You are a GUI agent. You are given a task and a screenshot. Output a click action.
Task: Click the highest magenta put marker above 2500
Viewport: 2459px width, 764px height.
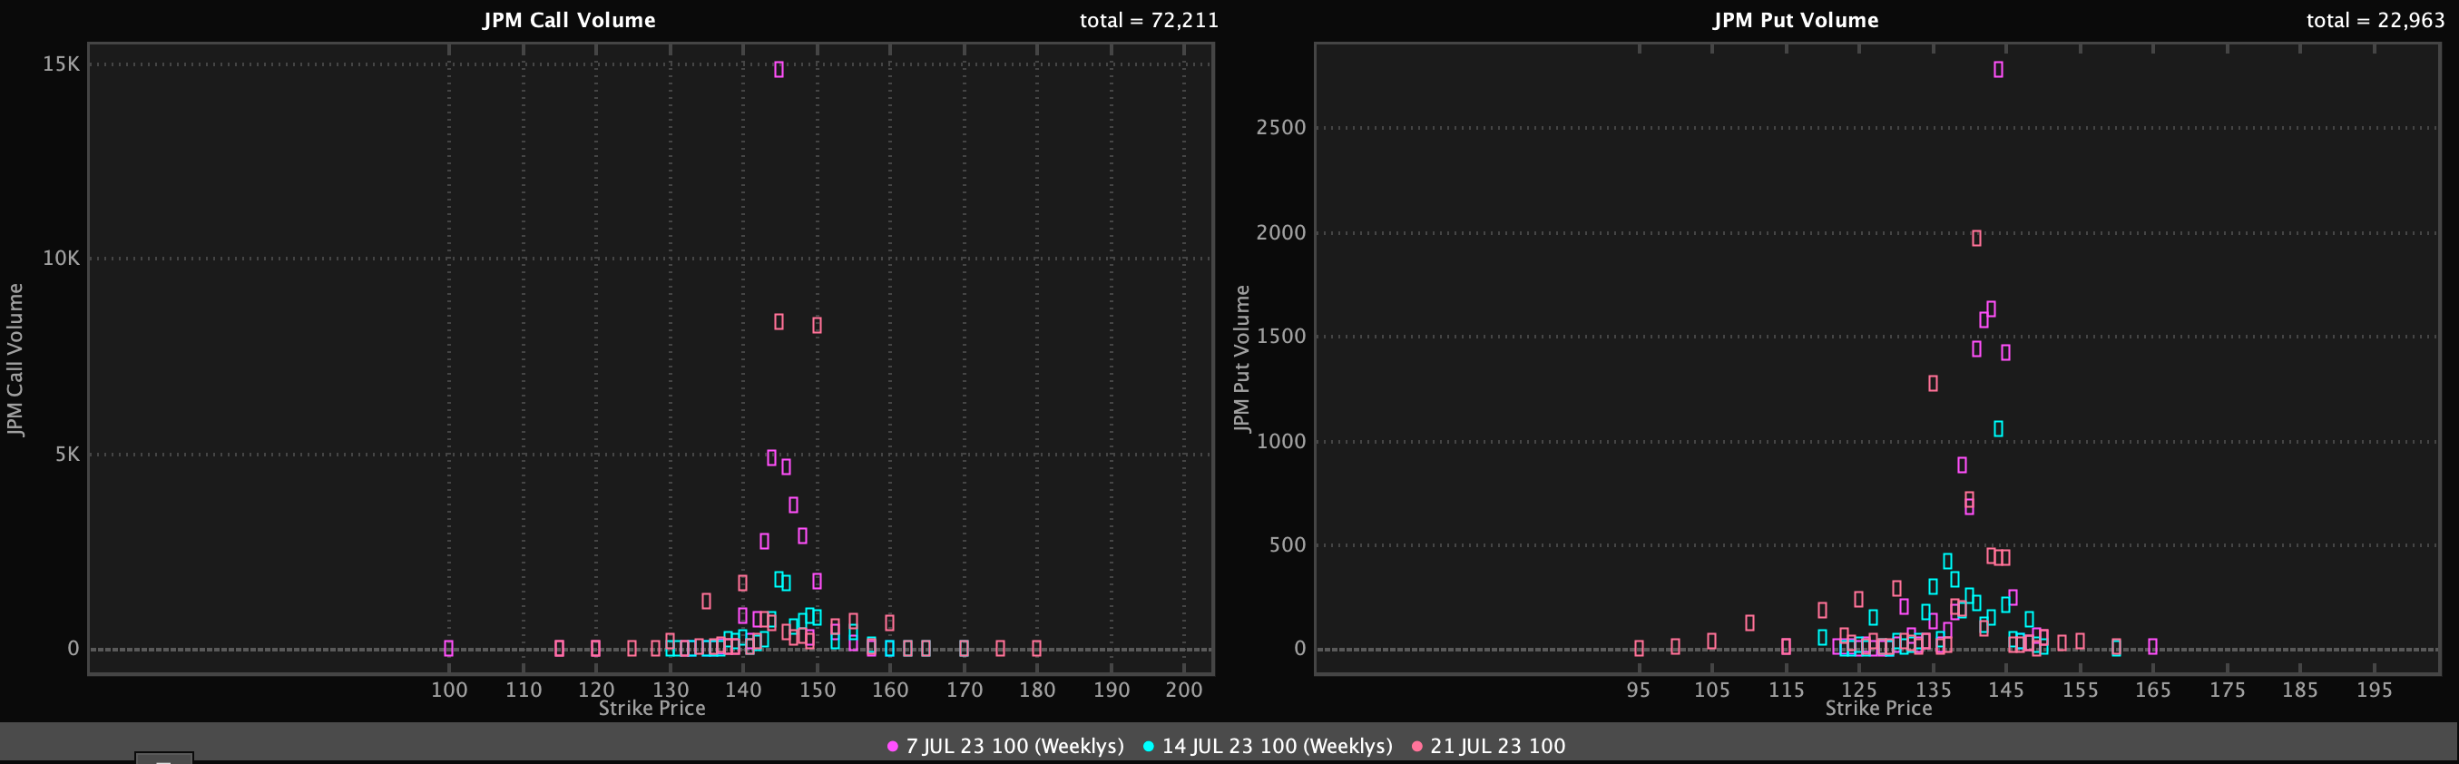[x=1998, y=70]
